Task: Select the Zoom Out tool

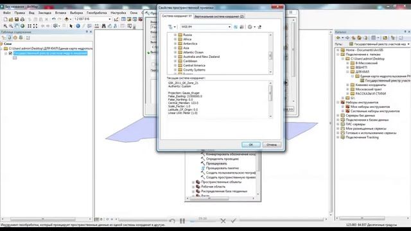Action: [x=11, y=26]
